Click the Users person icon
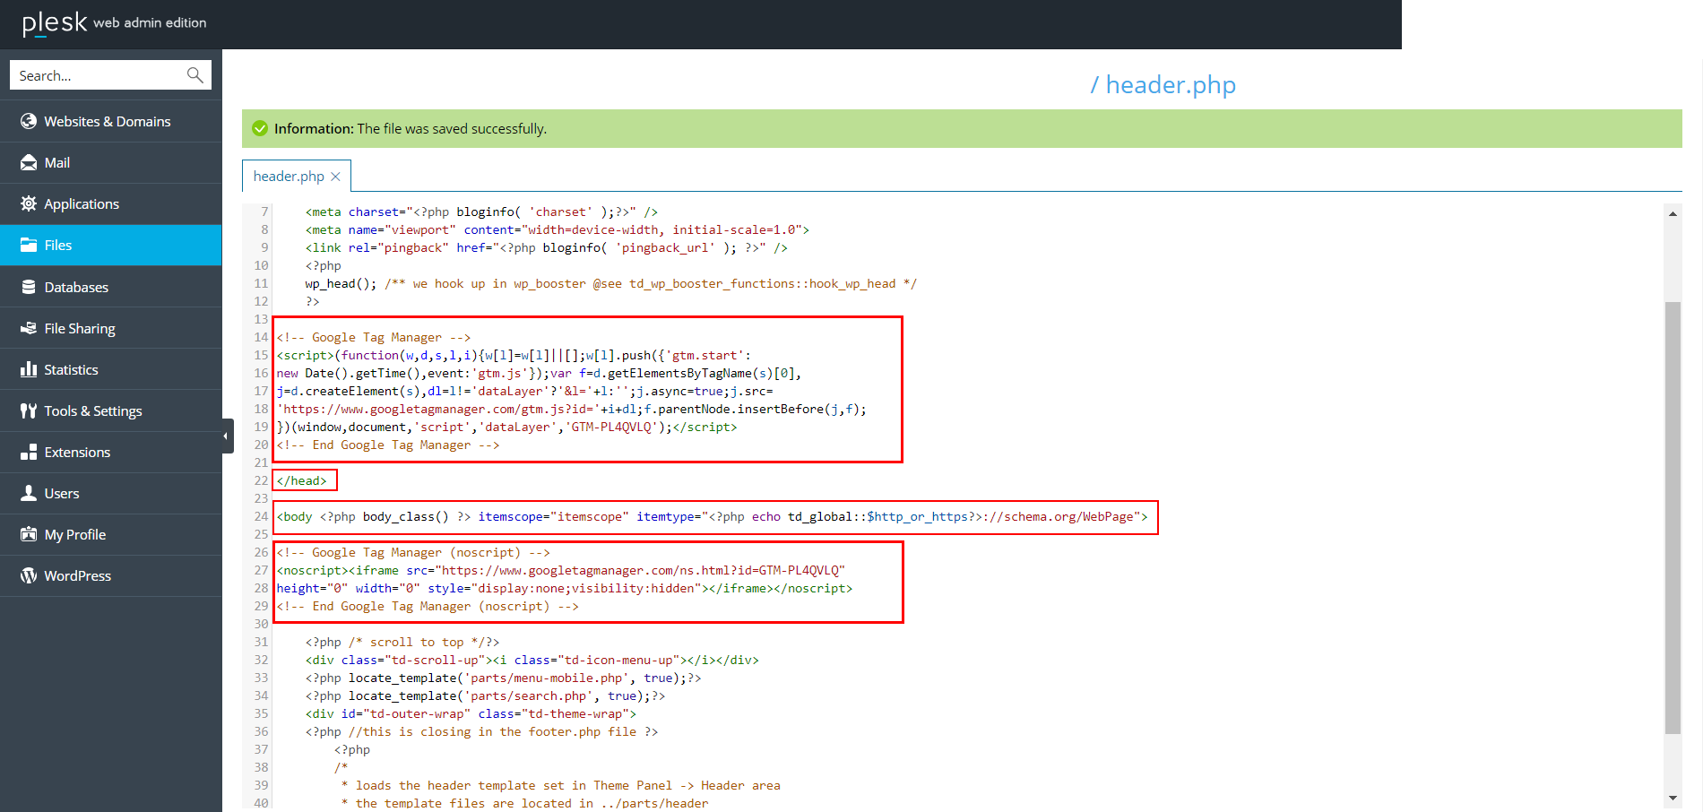This screenshot has width=1703, height=812. click(x=29, y=493)
